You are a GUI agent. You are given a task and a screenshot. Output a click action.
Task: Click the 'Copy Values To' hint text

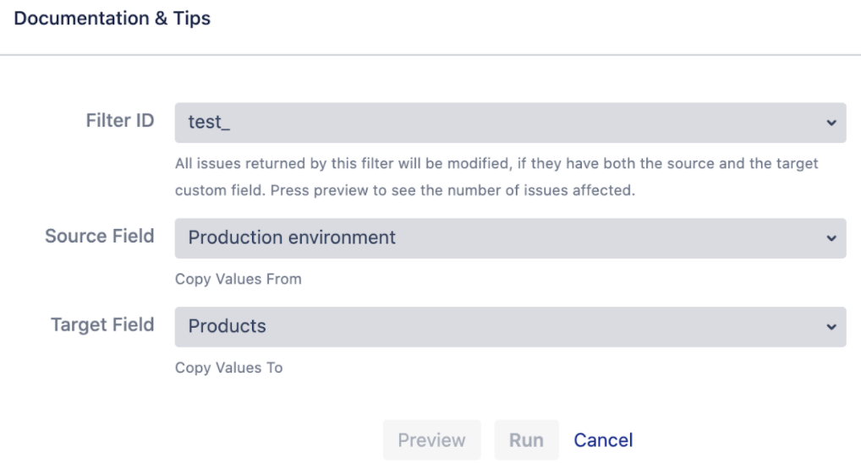click(x=229, y=368)
